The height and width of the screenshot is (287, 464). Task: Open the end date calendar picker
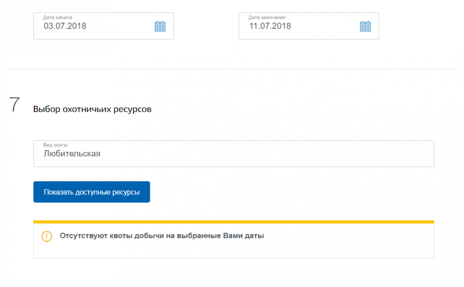coord(365,26)
